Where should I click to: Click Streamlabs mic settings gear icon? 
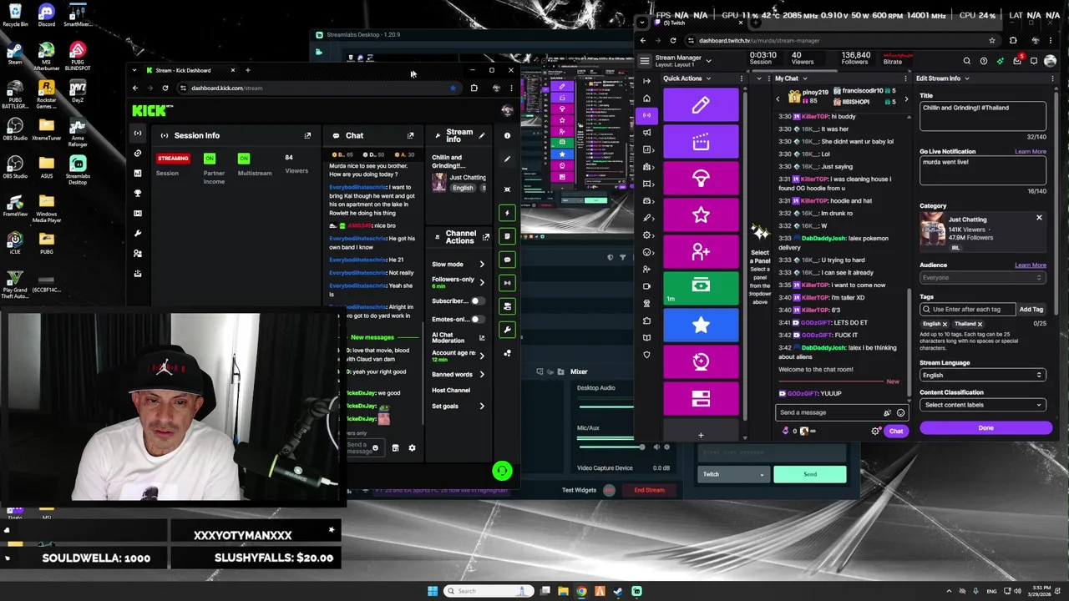tap(666, 447)
